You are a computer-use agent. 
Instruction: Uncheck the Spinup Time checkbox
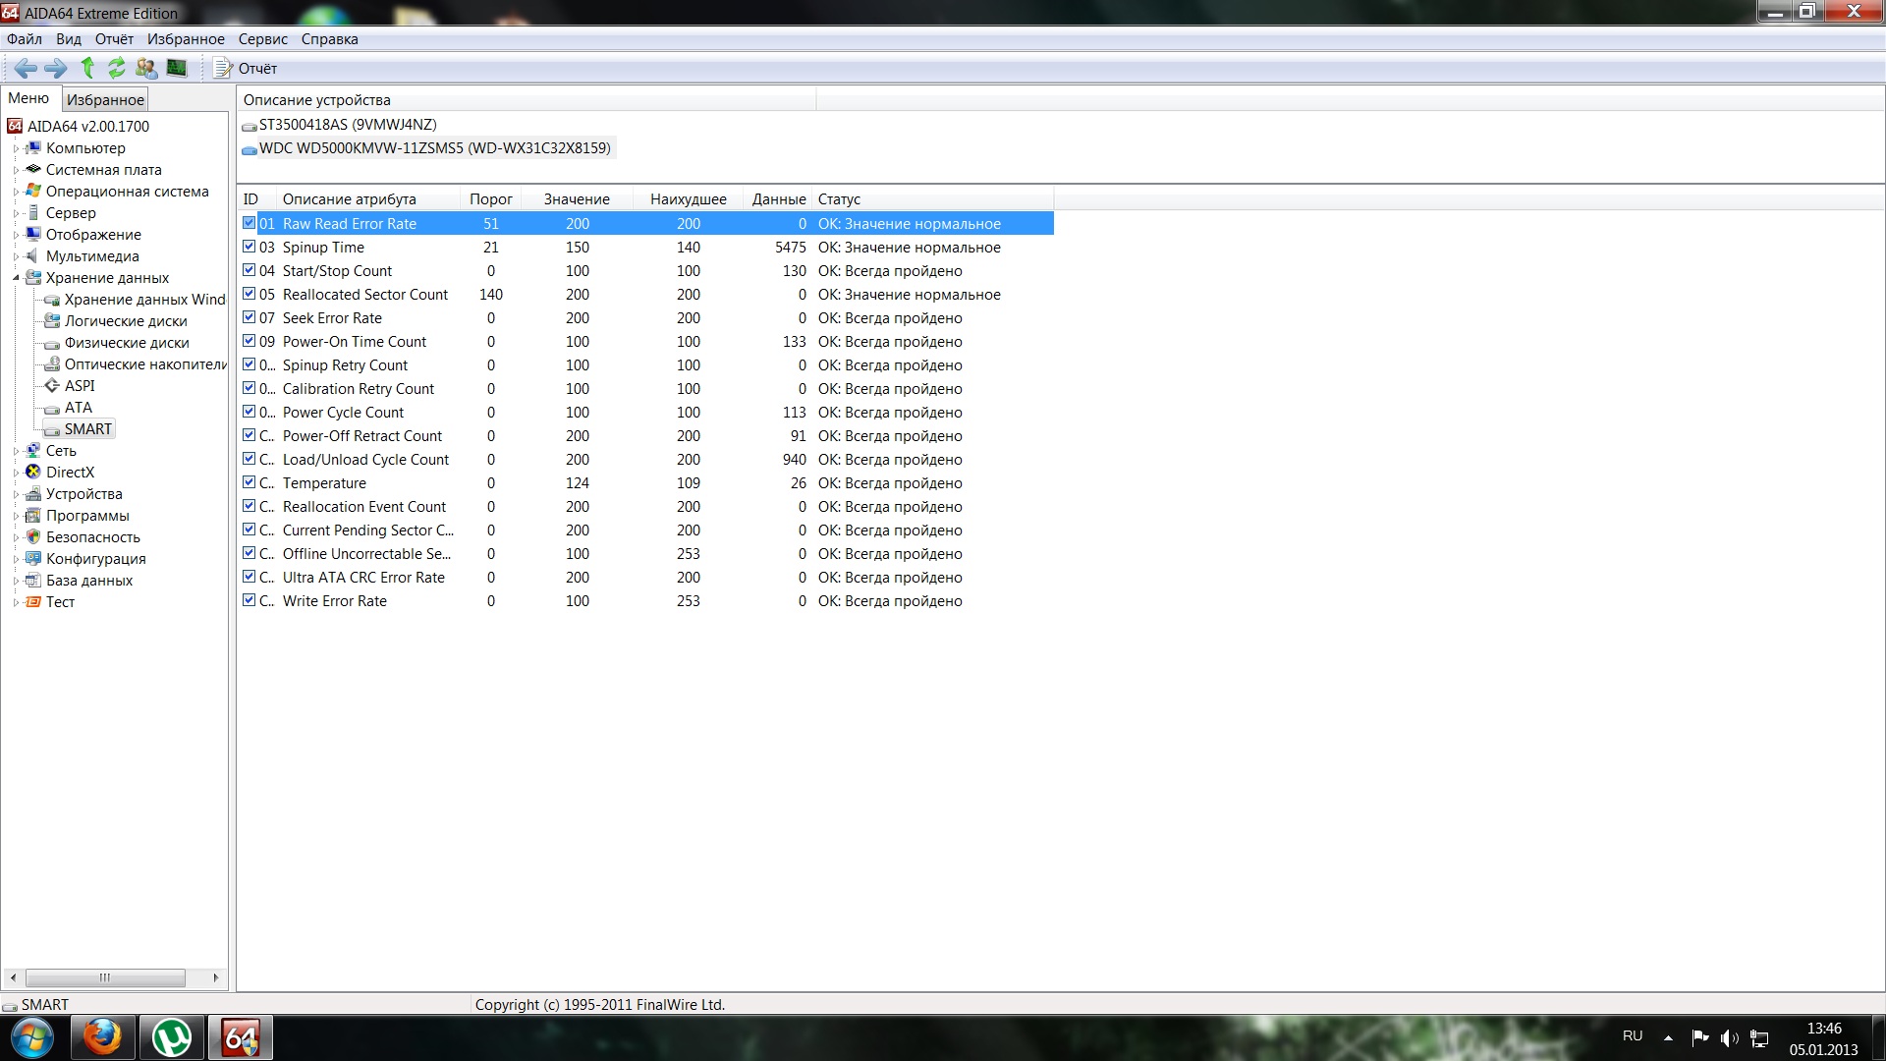[250, 247]
